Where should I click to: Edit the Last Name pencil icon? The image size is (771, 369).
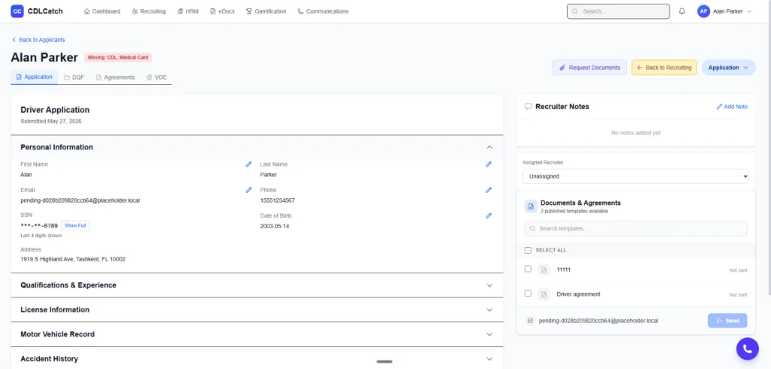[x=489, y=164]
